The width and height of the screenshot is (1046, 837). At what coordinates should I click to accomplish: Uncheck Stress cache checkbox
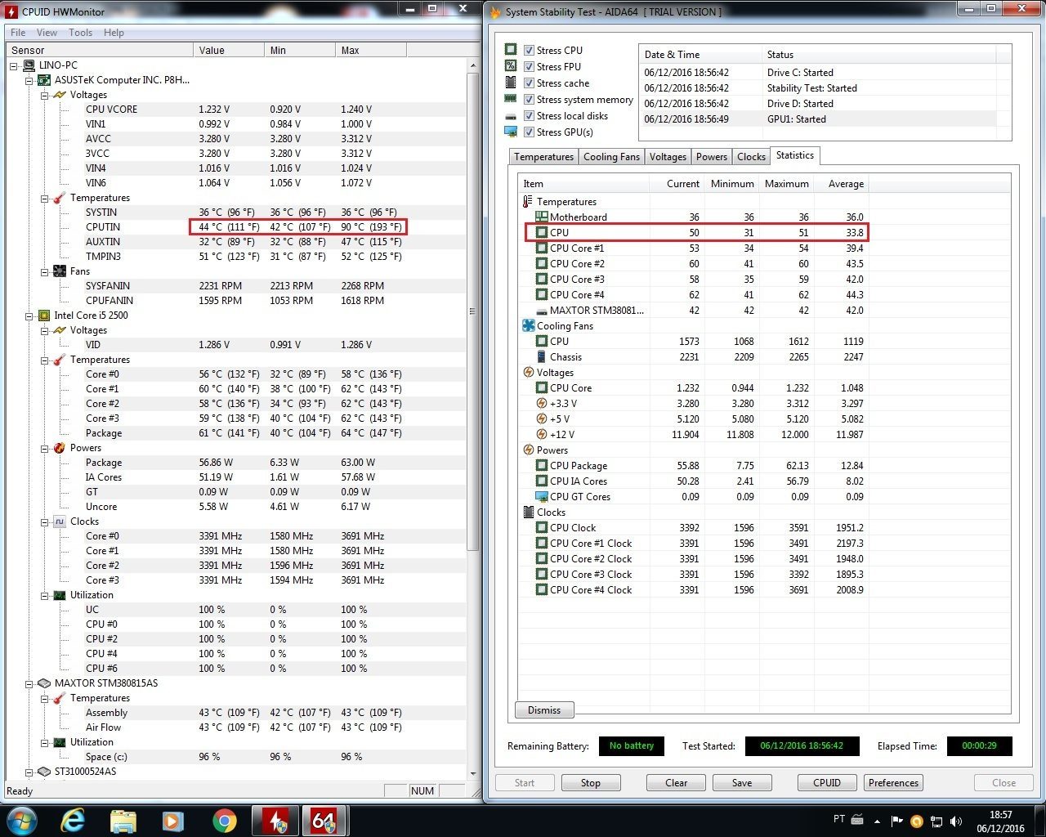click(529, 83)
